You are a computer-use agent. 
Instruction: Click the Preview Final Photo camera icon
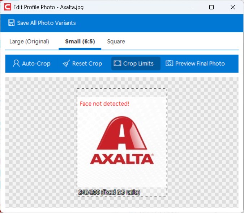(x=169, y=63)
